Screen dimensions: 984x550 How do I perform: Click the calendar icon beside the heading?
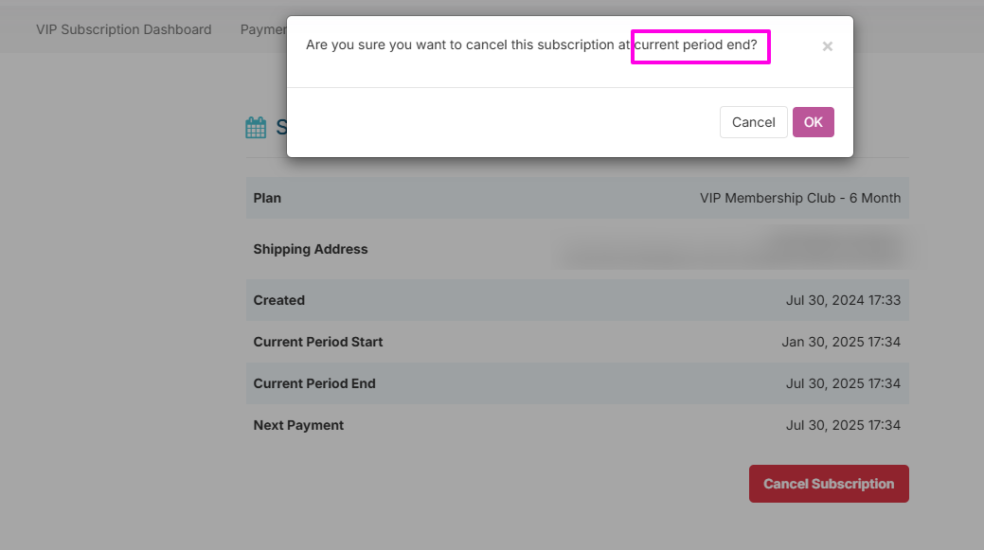[x=256, y=128]
